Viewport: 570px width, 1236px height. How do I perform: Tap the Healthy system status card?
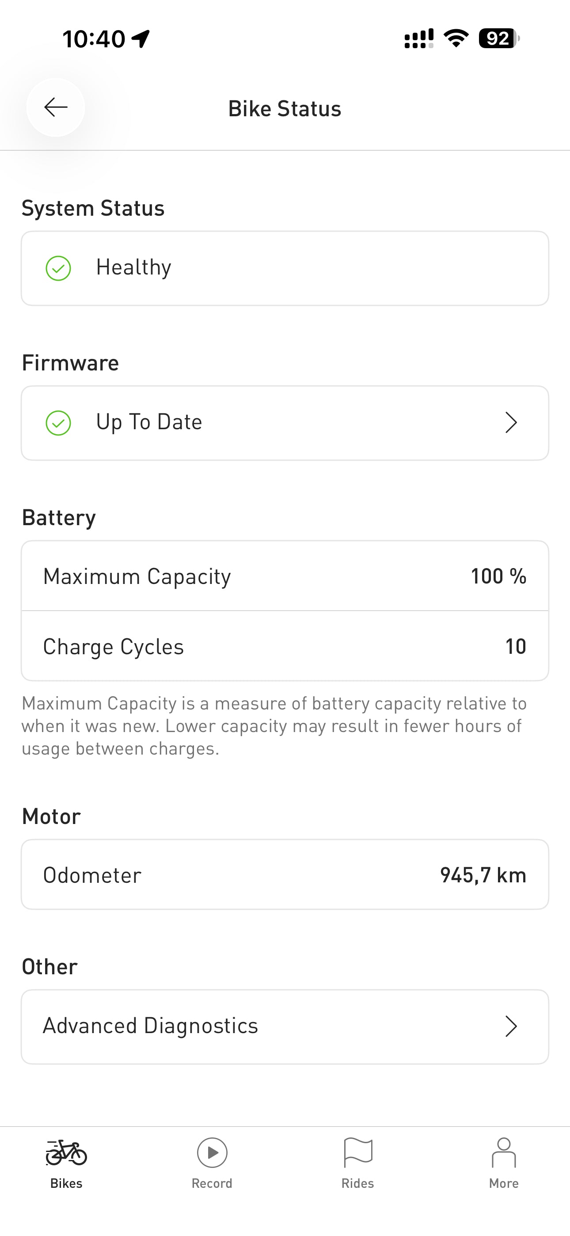pos(285,268)
